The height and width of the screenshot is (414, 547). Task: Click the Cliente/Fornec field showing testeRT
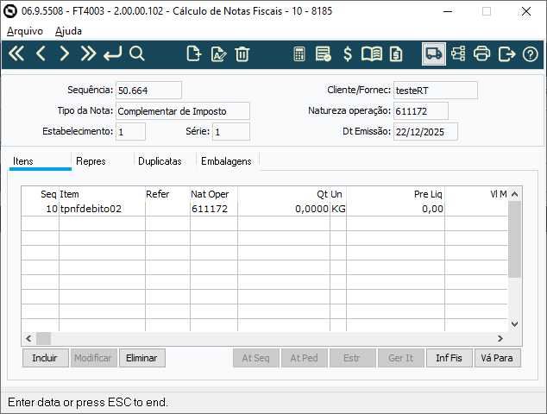coord(436,91)
